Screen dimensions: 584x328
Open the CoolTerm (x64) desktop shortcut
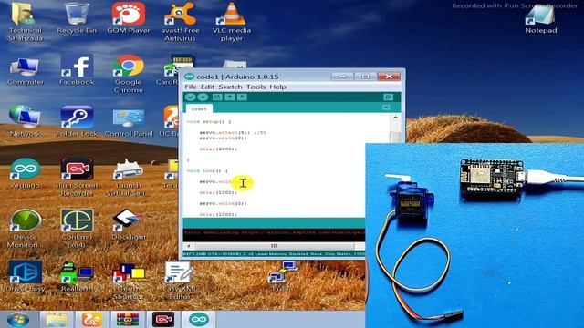(x=77, y=229)
